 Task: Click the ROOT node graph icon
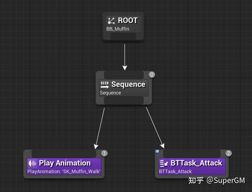click(x=111, y=20)
